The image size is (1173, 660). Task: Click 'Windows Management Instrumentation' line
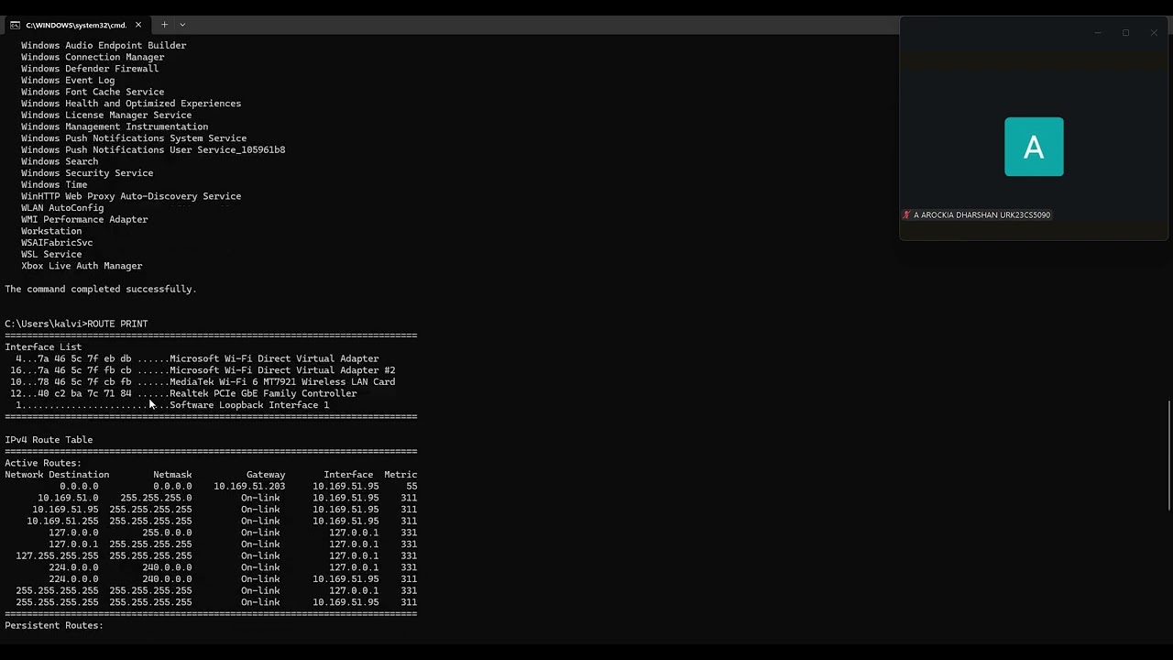115,126
